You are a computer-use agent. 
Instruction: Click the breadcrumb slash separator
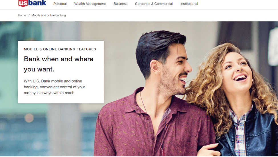(x=29, y=15)
